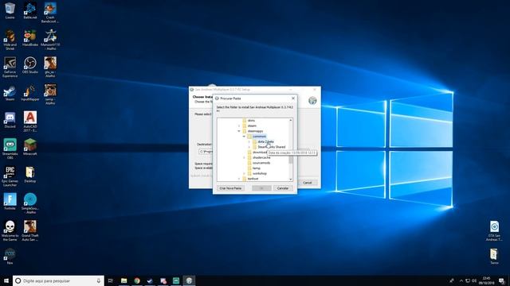Click Task View taskbar button
Viewport: 510px width, 286px height.
111,280
